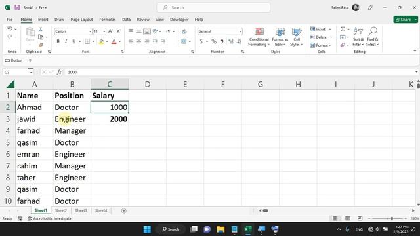This screenshot has width=420, height=236.
Task: Toggle Top Align for cells
Action: point(131,31)
